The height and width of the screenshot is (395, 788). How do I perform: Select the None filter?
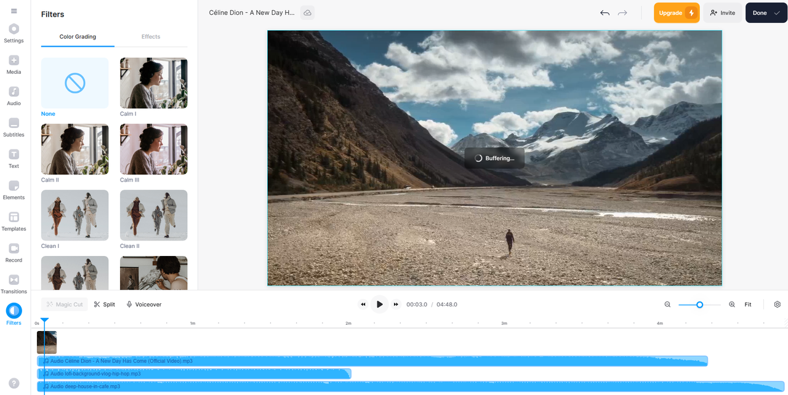[75, 83]
